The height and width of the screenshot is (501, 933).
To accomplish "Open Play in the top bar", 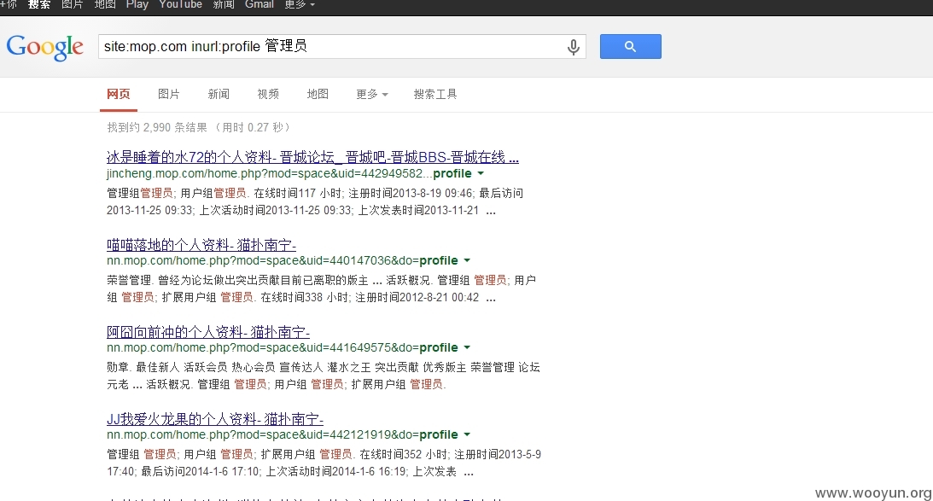I will click(137, 5).
